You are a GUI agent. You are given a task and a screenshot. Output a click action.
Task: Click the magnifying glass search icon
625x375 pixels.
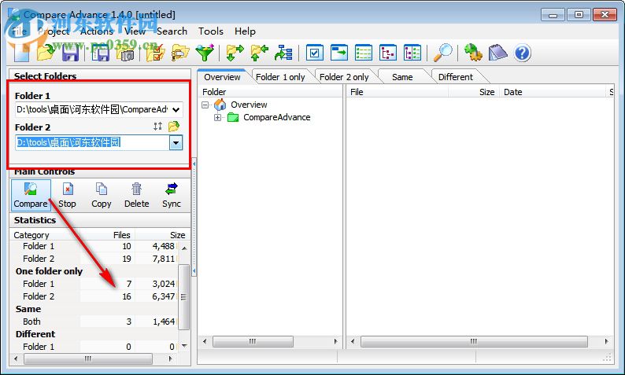(x=443, y=53)
